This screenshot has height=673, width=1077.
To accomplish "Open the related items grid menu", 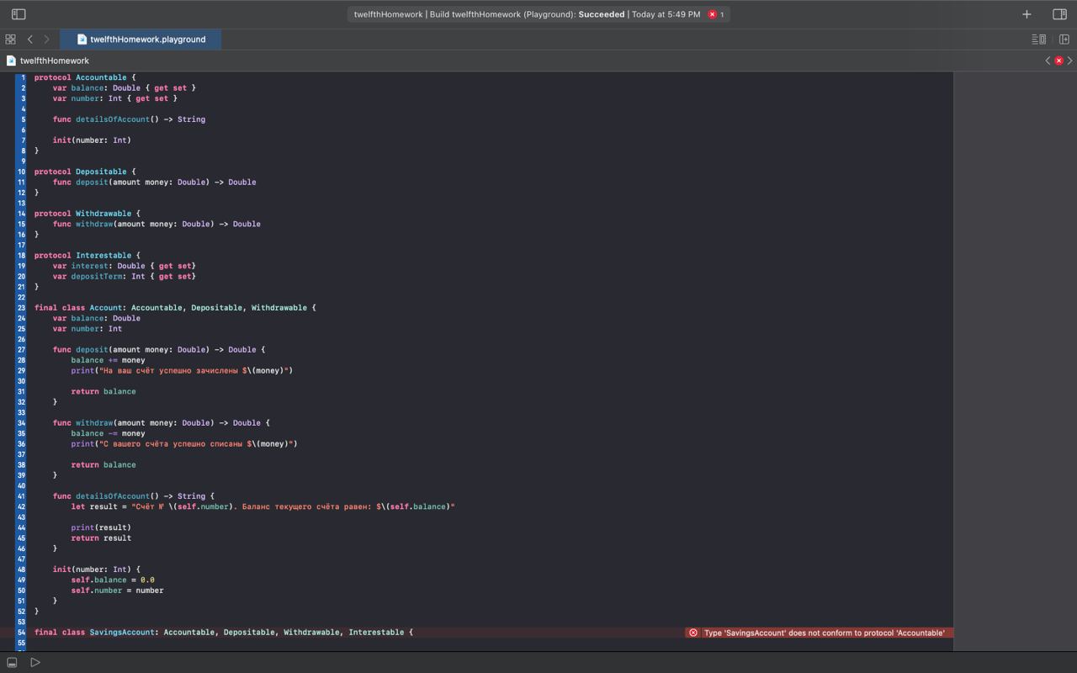I will pyautogui.click(x=10, y=40).
